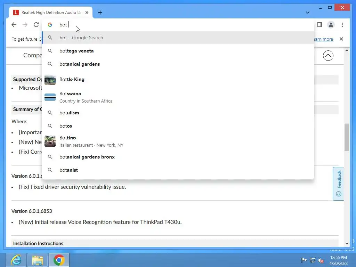Select 'bot - Google Search' suggestion
356x267 pixels.
click(178, 38)
